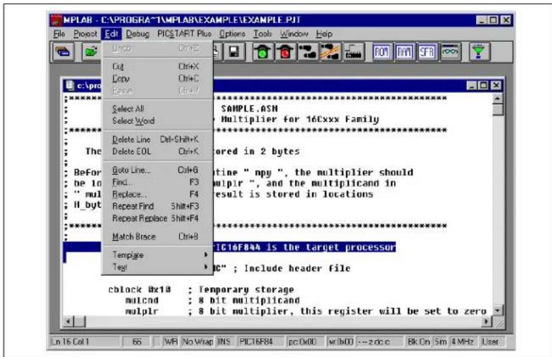
Task: Click the green traffic light Run icon
Action: 263,52
